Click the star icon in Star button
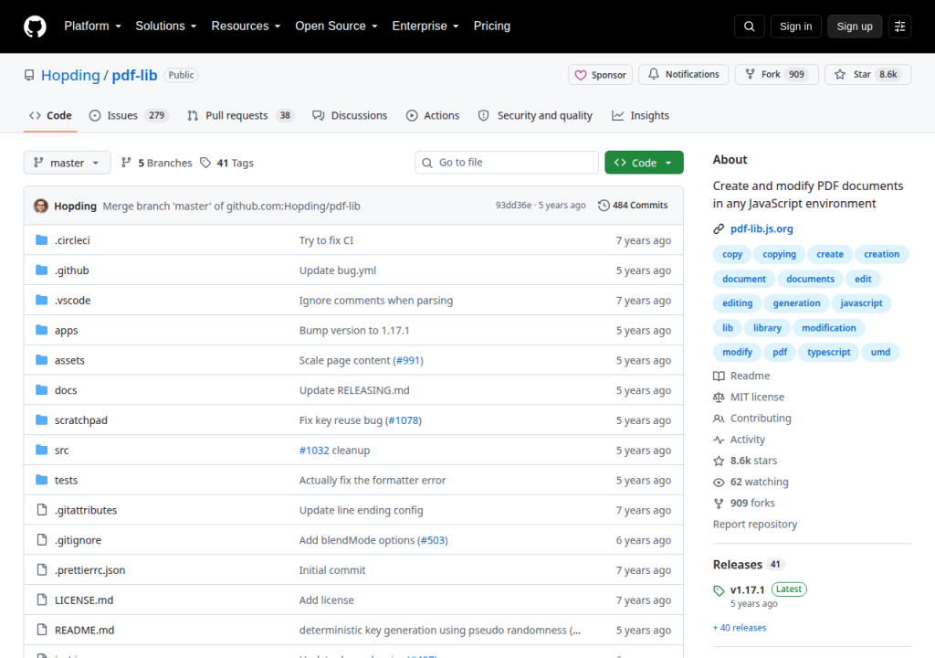935x658 pixels. (x=840, y=74)
